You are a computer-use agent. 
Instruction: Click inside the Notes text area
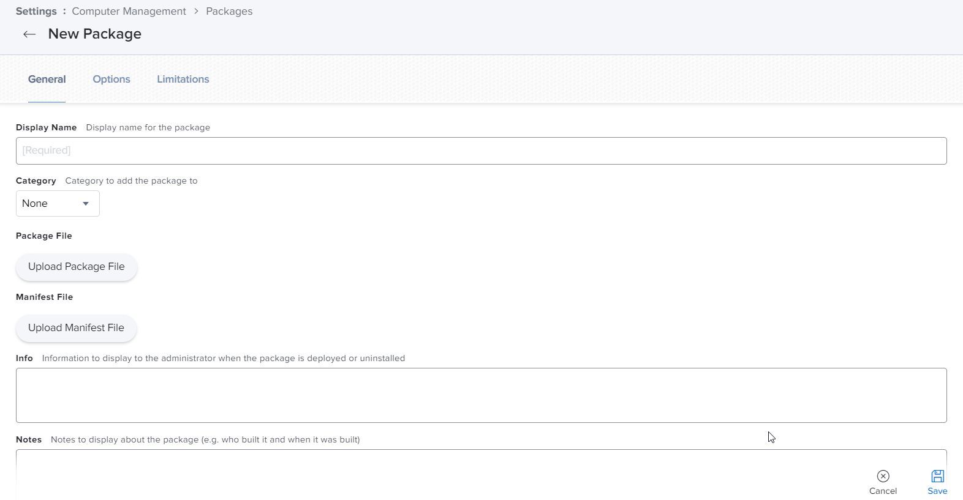(x=429, y=474)
